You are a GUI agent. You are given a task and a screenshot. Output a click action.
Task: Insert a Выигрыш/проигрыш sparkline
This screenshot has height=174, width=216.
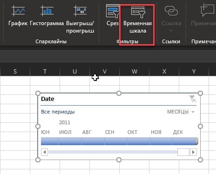click(x=80, y=19)
